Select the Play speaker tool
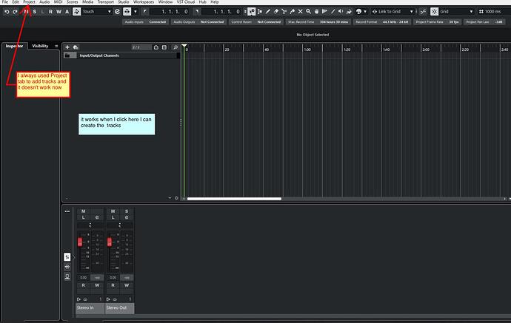The height and width of the screenshot is (323, 511). tap(341, 12)
